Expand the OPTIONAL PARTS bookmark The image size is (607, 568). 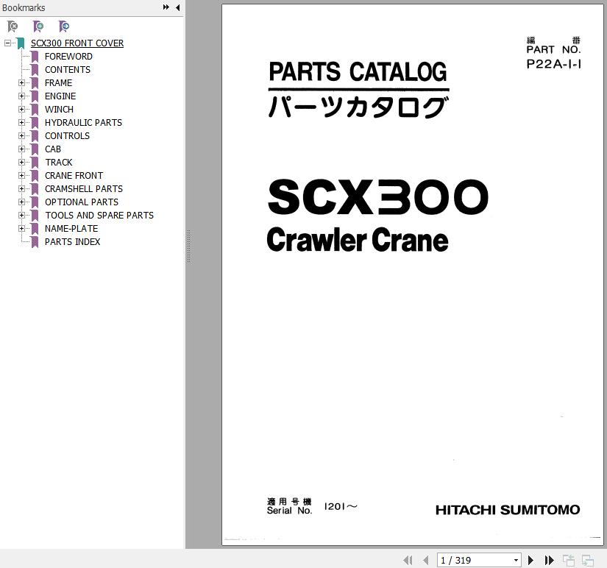(21, 202)
